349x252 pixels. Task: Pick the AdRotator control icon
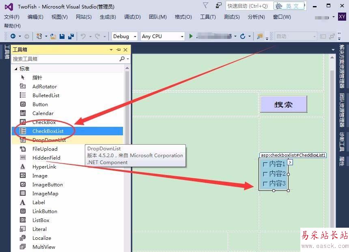[23, 86]
